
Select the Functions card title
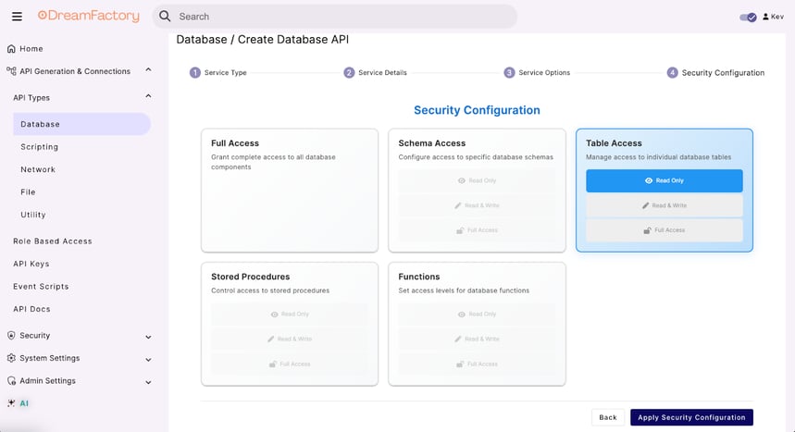pyautogui.click(x=419, y=277)
